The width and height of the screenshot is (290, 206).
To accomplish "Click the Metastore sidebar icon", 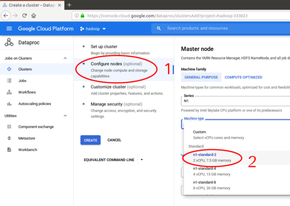I will pyautogui.click(x=9, y=138).
